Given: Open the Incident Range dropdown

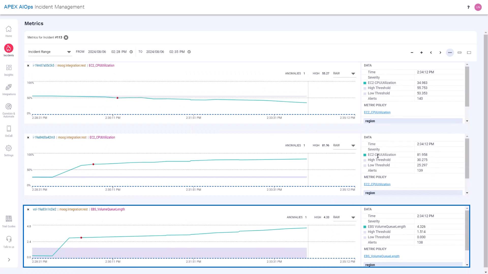Looking at the screenshot, I should (49, 52).
